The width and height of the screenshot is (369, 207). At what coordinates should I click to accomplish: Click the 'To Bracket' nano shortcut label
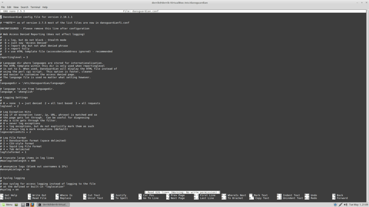[235, 198]
